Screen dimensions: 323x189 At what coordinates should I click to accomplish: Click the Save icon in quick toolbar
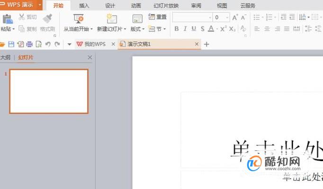pyautogui.click(x=11, y=44)
